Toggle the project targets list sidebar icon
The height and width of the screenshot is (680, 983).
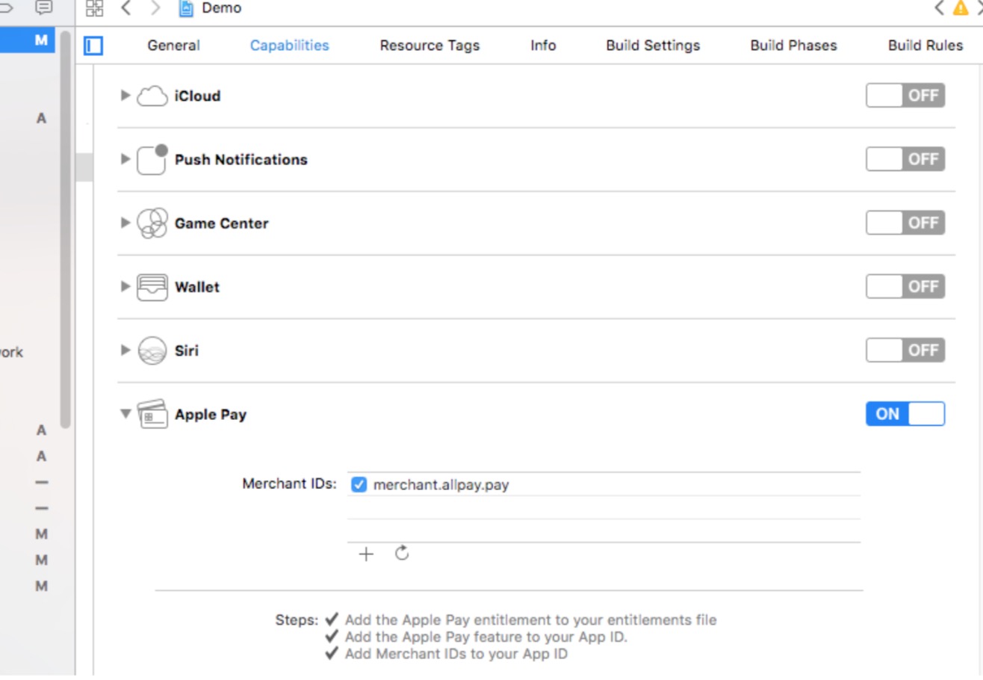coord(93,46)
